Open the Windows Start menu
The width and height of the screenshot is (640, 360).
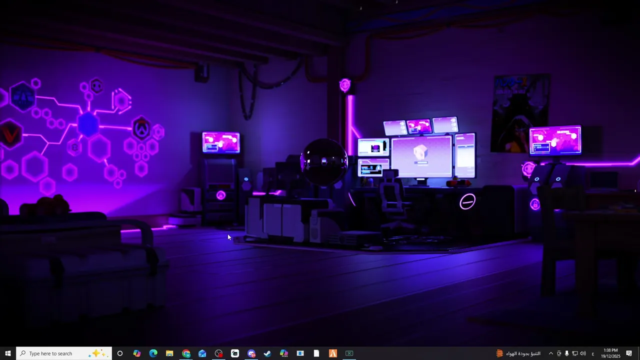click(x=8, y=353)
